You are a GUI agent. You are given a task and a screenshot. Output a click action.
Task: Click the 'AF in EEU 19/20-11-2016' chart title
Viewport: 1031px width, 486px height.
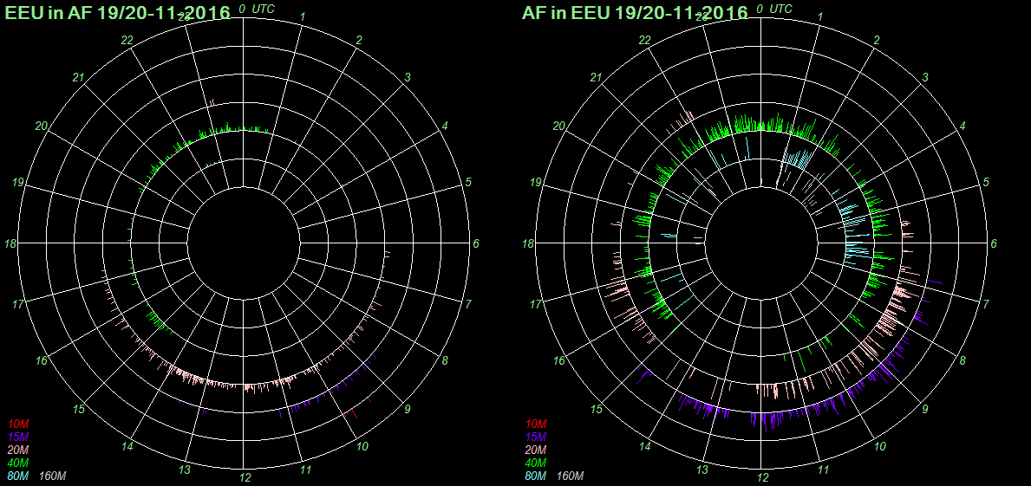pos(635,12)
